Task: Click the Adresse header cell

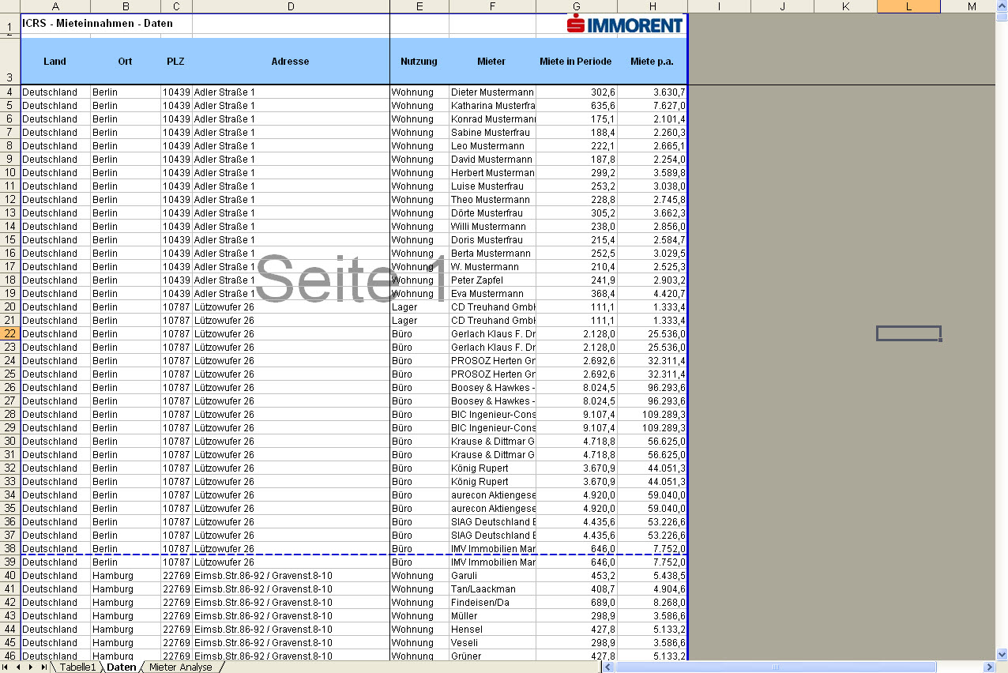Action: point(291,62)
